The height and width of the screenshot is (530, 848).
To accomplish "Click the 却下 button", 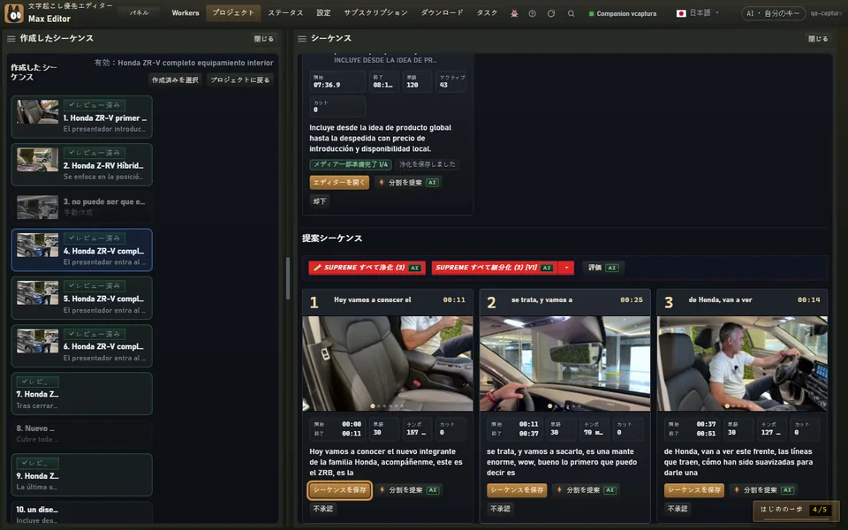I will tap(319, 201).
